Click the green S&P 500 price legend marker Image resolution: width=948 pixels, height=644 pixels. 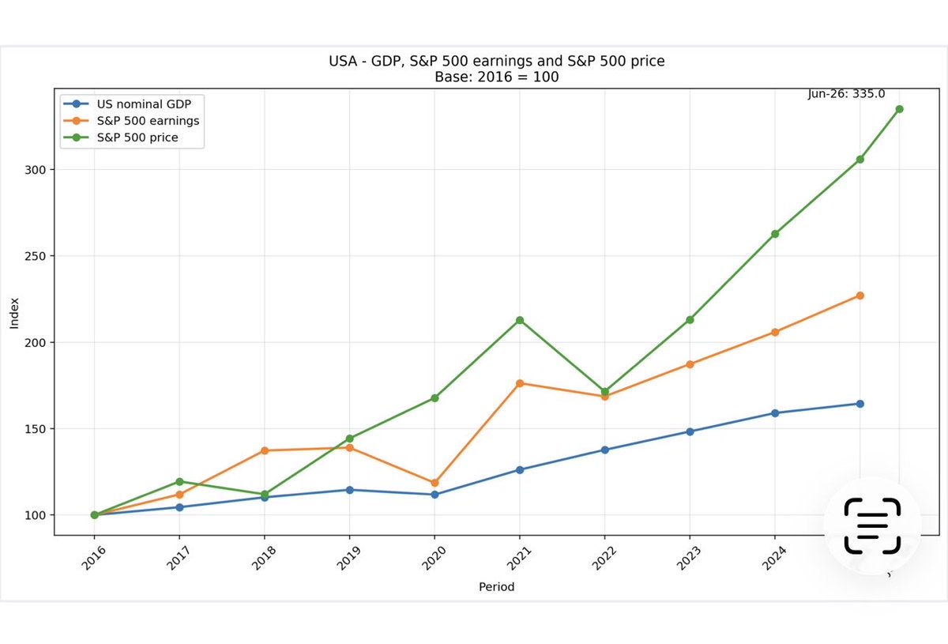(76, 137)
